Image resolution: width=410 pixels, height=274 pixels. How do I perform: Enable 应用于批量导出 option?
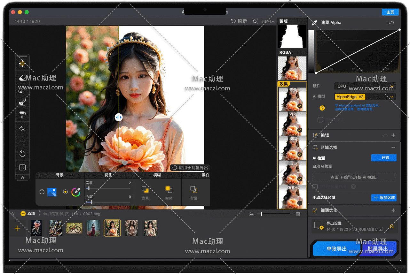pos(175,168)
